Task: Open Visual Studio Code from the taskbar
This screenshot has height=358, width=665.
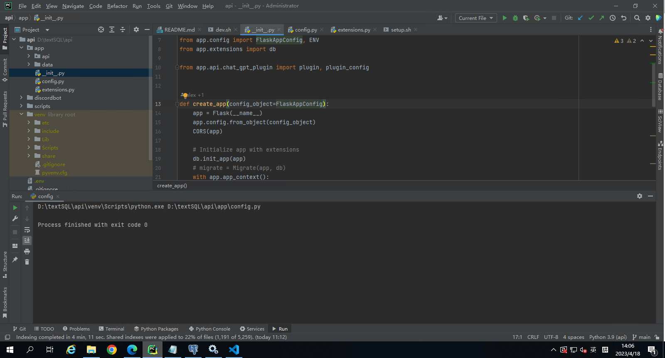Action: tap(234, 350)
